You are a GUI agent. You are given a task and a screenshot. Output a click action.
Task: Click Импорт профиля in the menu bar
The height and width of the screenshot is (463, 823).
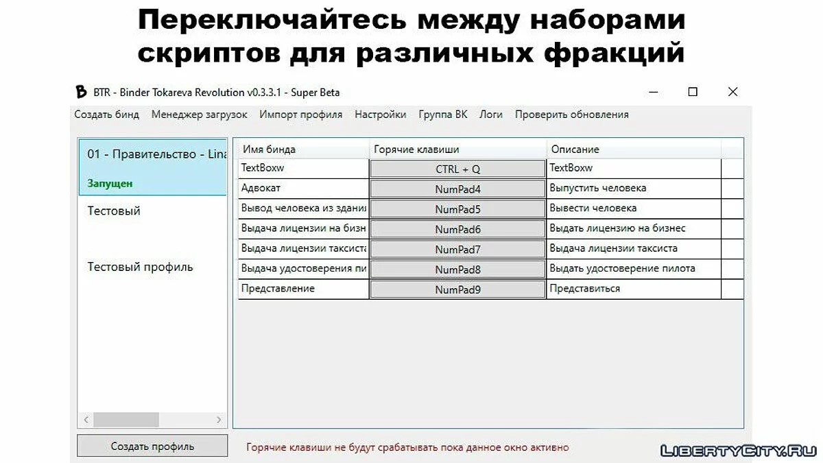tap(300, 115)
